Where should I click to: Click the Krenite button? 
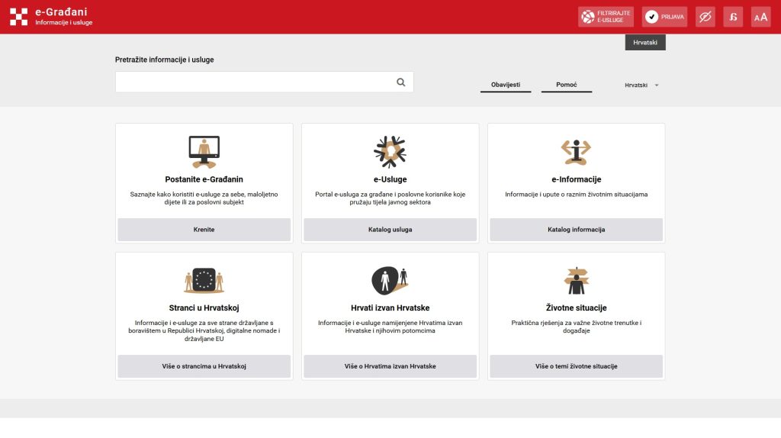coord(204,230)
